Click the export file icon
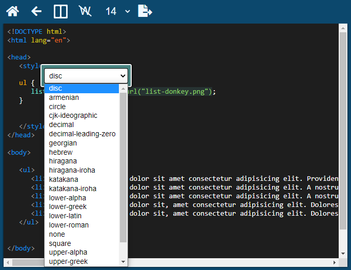351x270 pixels. tap(145, 11)
